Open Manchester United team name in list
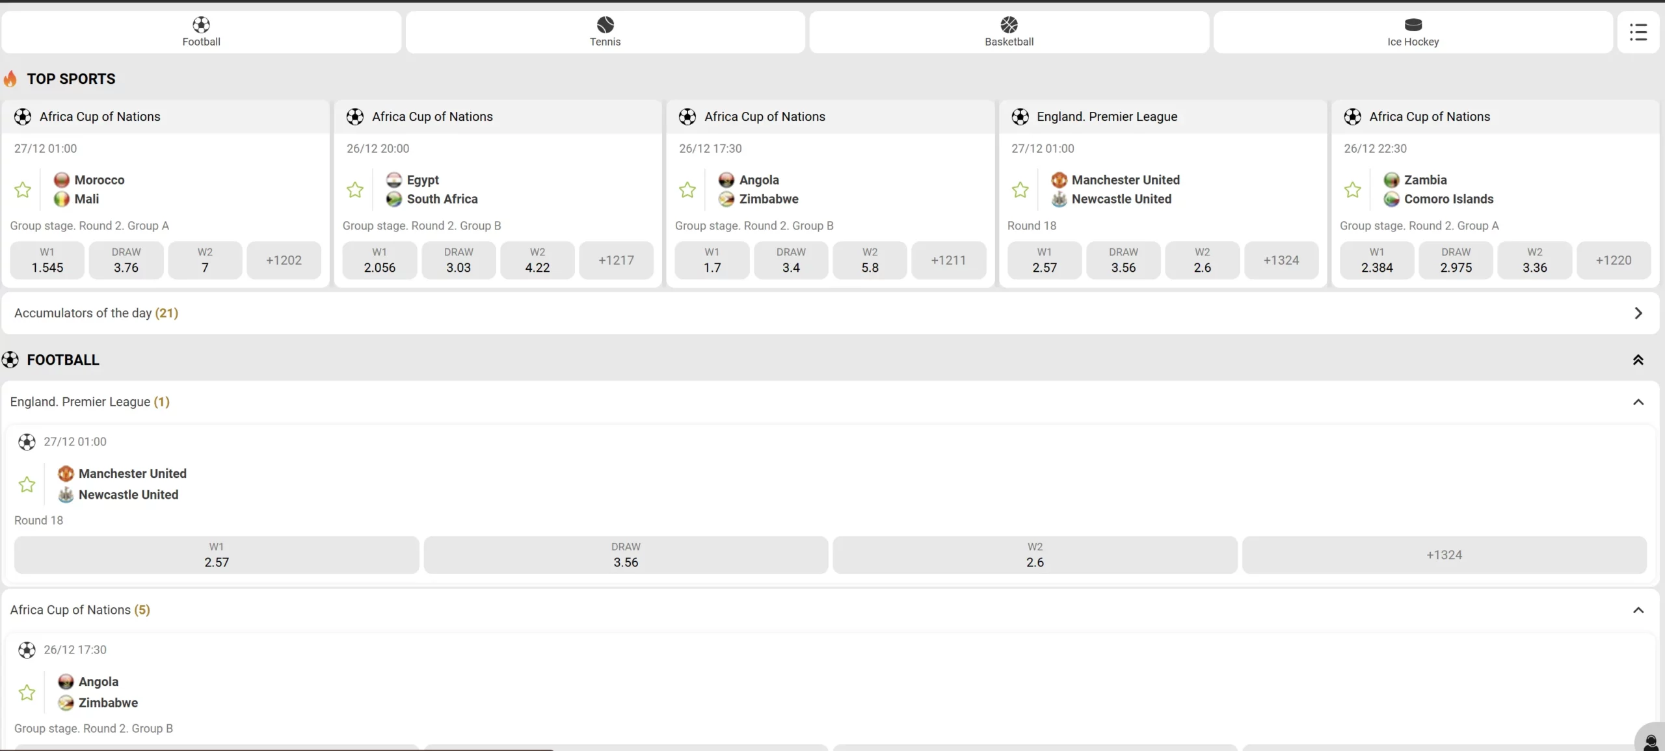The width and height of the screenshot is (1665, 751). pos(133,473)
